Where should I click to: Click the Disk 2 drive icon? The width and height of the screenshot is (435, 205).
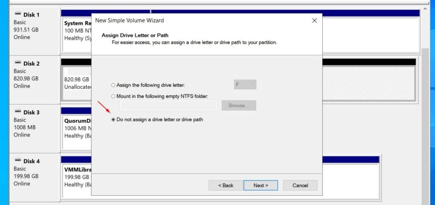point(18,63)
